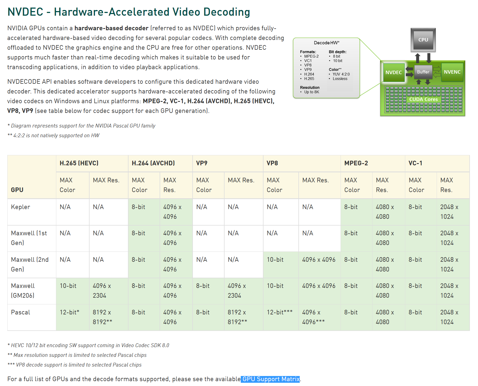Click the Max resolution support footnote
Viewport: 478px width, 386px height.
[77, 355]
